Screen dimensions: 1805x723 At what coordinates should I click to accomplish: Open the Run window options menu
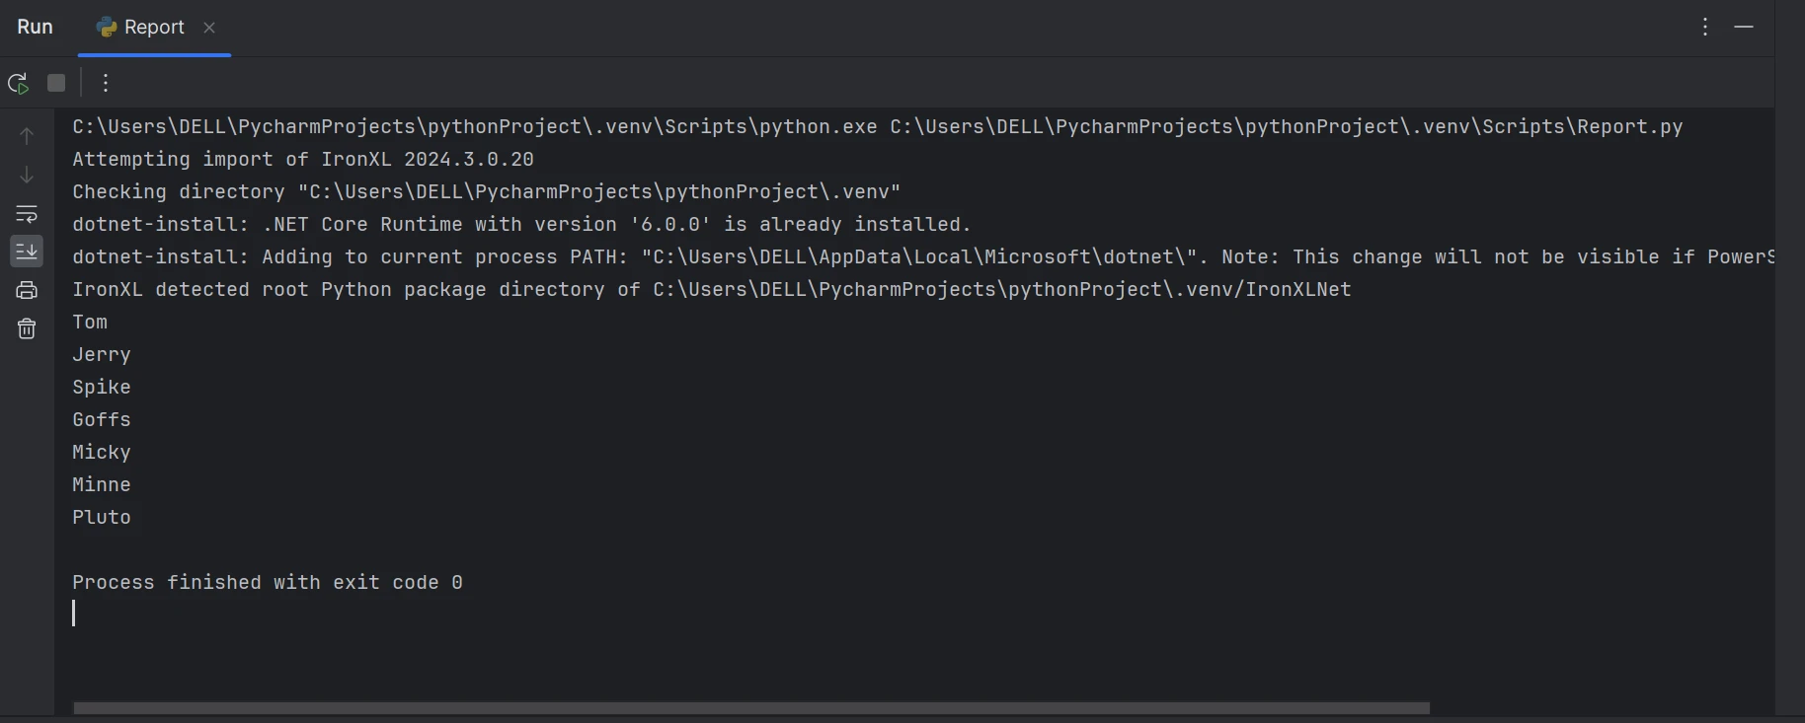pos(1705,28)
